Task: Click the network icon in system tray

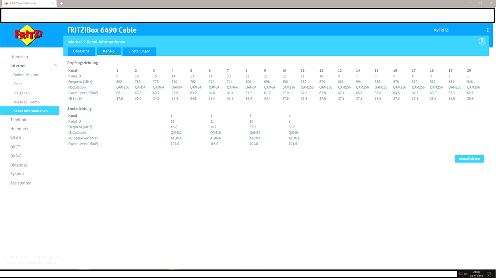Action: [461, 274]
